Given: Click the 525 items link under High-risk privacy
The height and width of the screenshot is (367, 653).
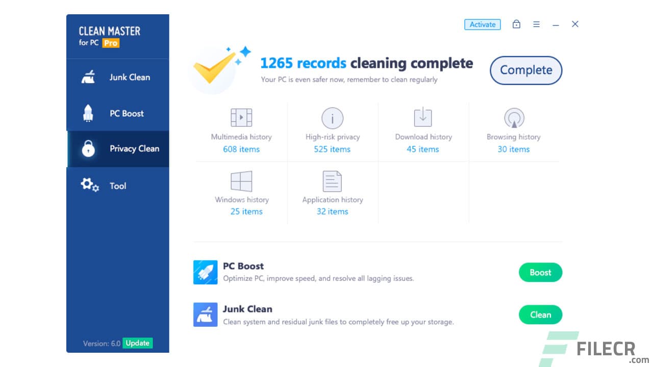Looking at the screenshot, I should click(x=332, y=149).
